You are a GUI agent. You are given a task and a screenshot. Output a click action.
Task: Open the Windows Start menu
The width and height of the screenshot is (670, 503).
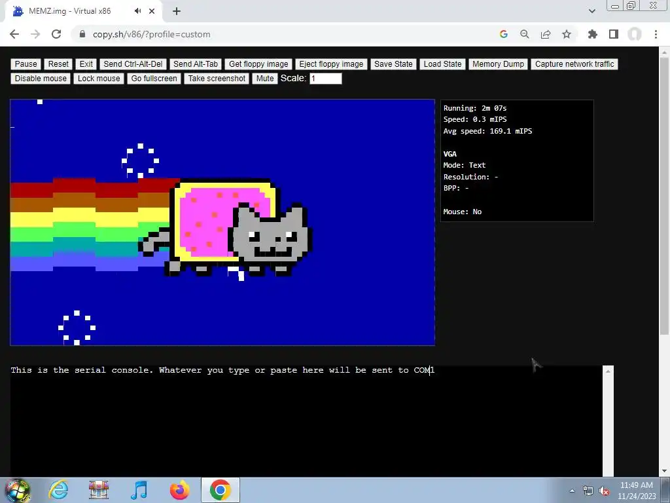pos(17,490)
